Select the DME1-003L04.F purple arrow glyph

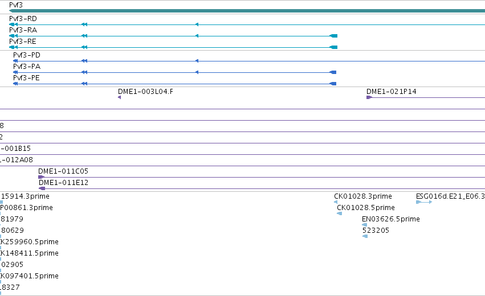[x=119, y=97]
